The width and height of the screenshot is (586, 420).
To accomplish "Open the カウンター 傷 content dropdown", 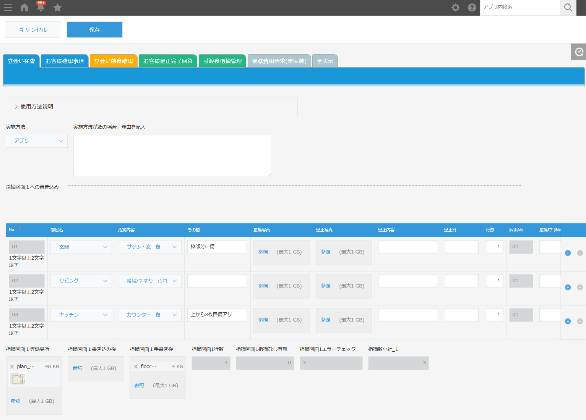I will click(149, 315).
